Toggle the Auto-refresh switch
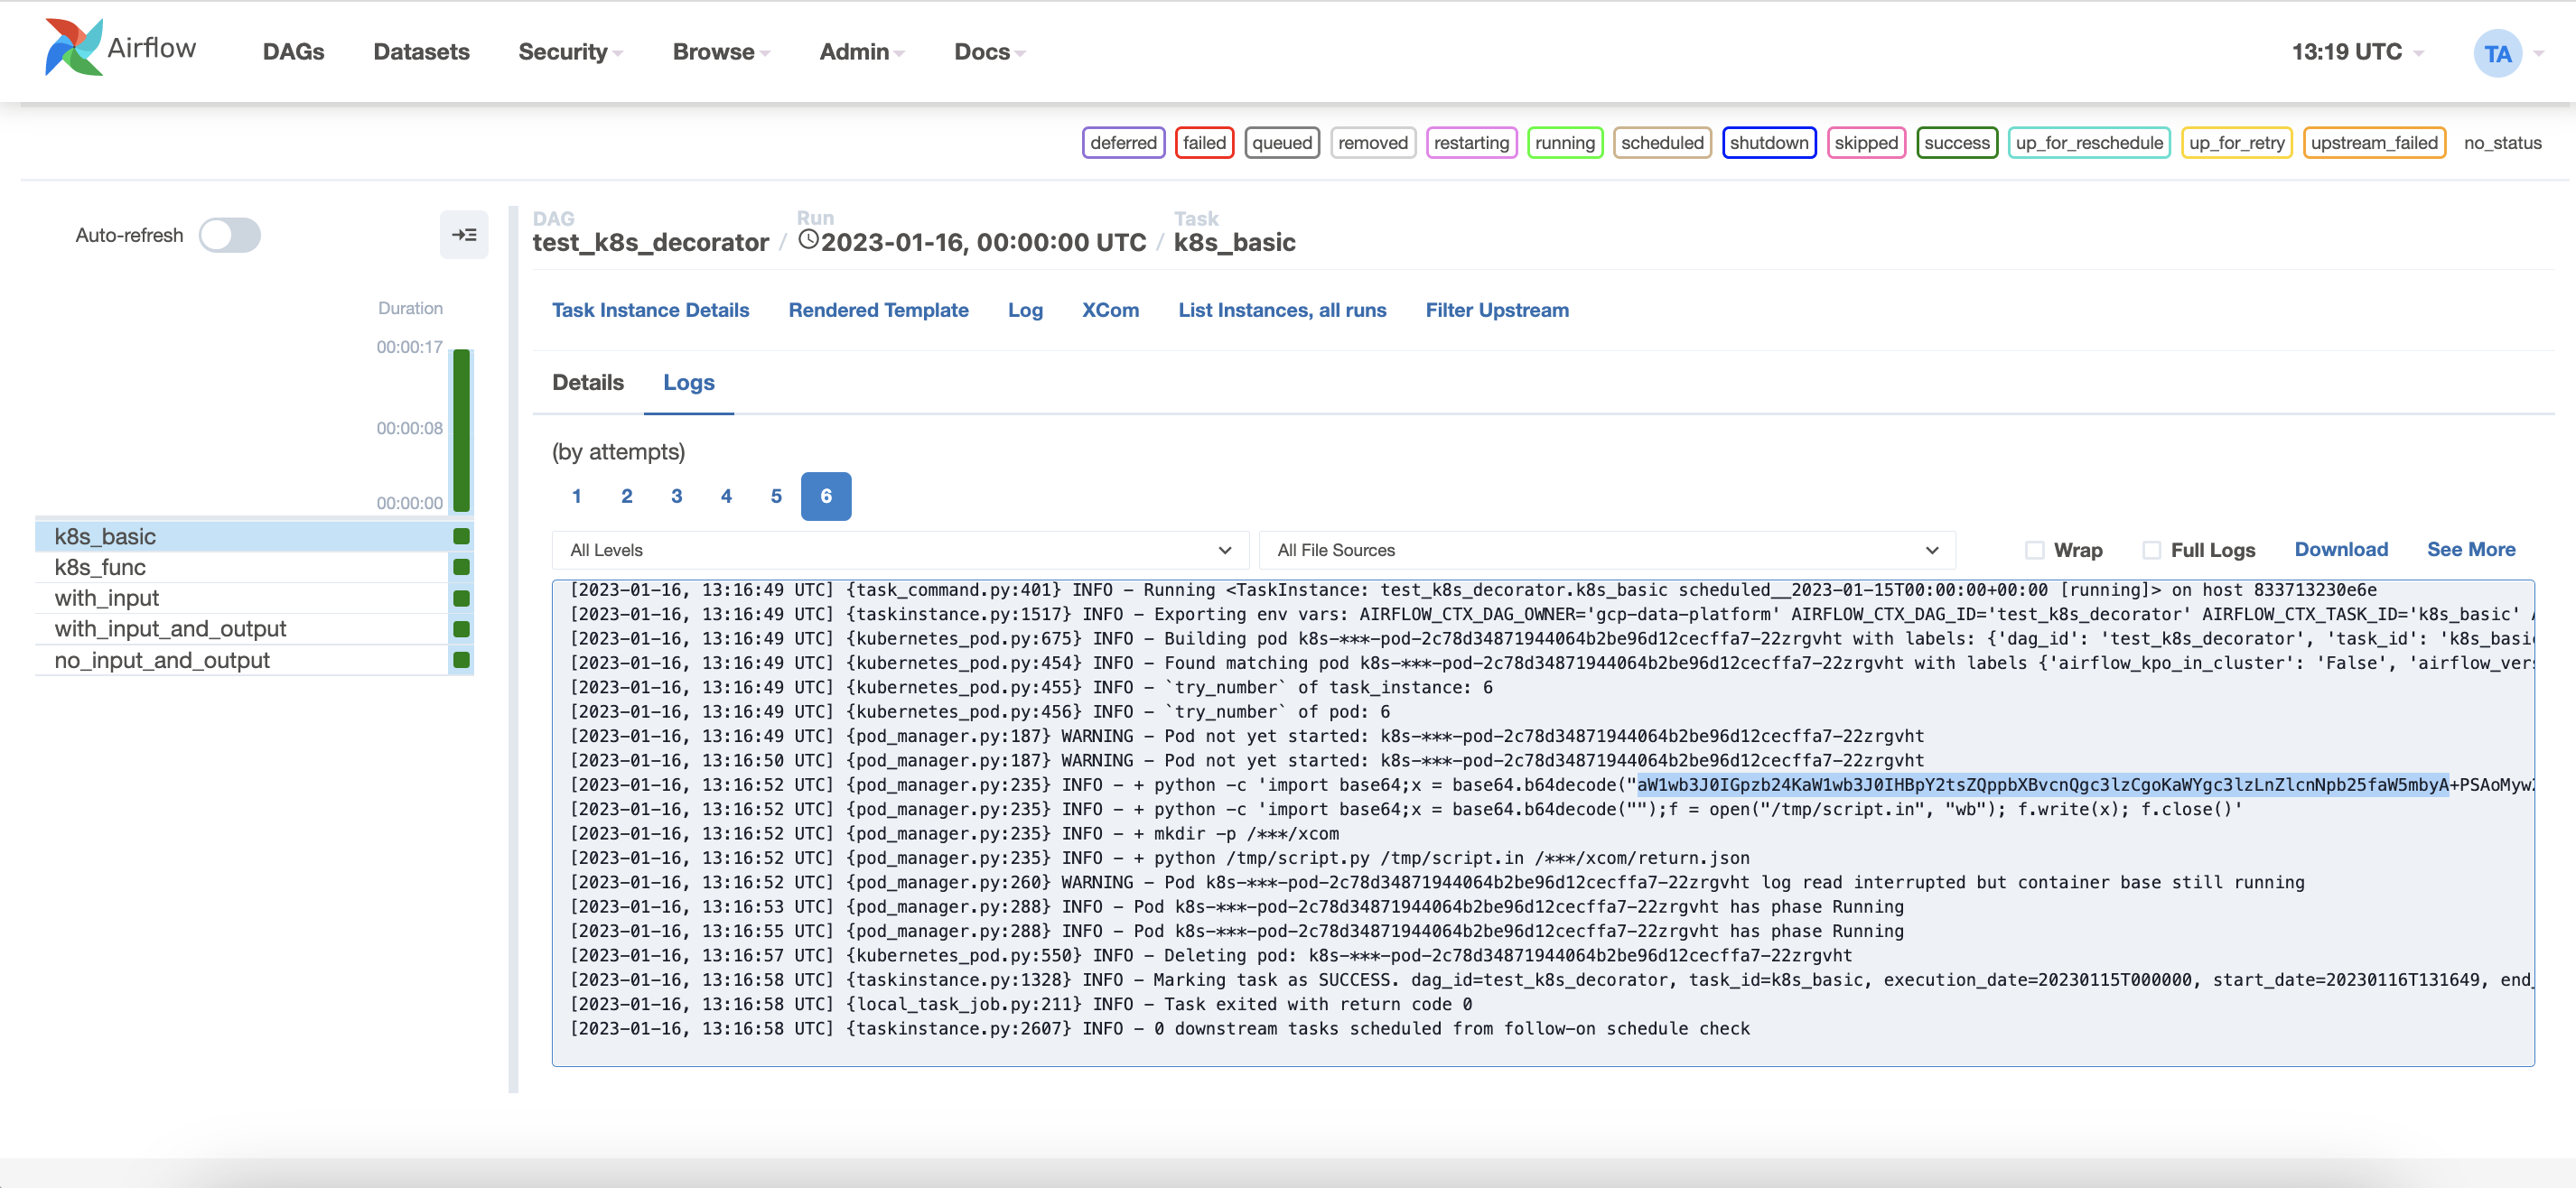Screen dimensions: 2576x1188 [x=229, y=236]
